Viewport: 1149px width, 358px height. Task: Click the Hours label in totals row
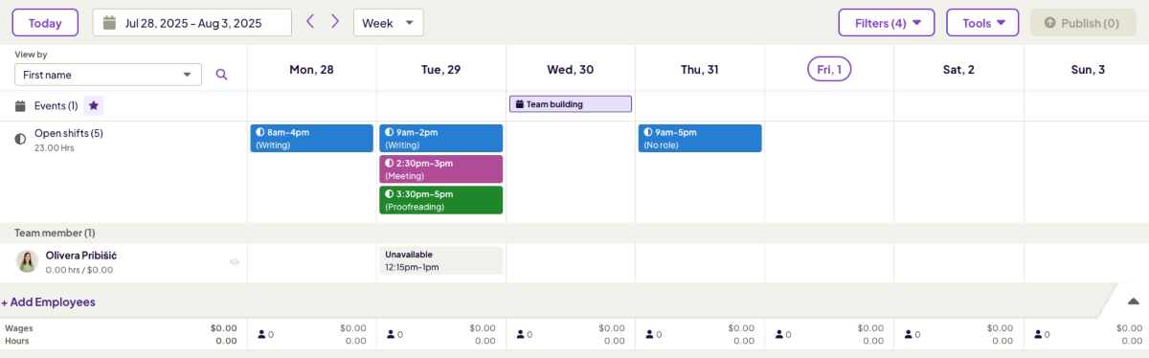[x=16, y=341]
